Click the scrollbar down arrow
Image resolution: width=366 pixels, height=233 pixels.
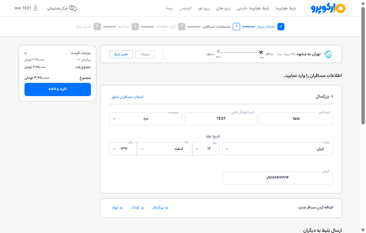coord(363,230)
